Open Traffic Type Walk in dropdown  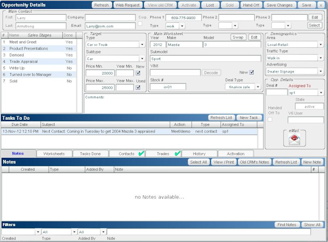click(x=320, y=58)
